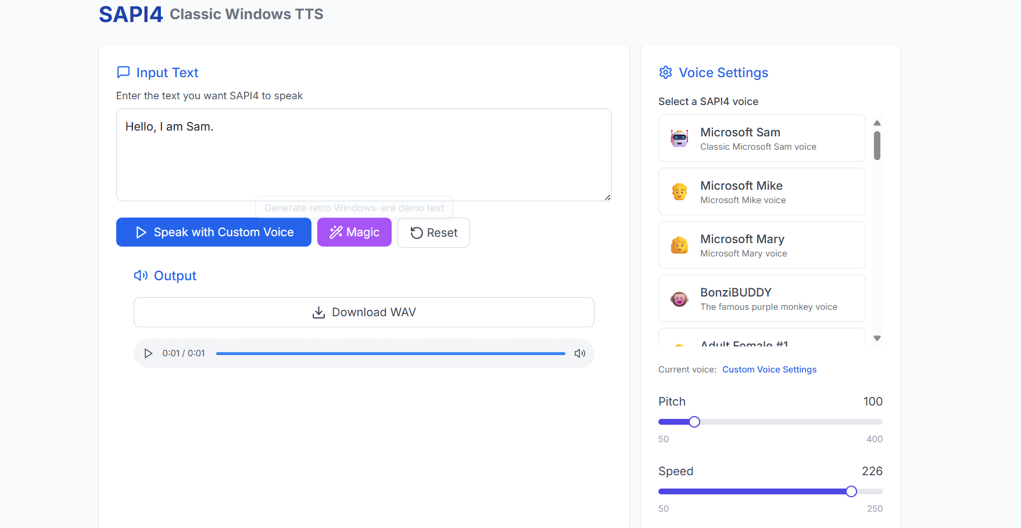Play the generated audio output

pos(148,353)
